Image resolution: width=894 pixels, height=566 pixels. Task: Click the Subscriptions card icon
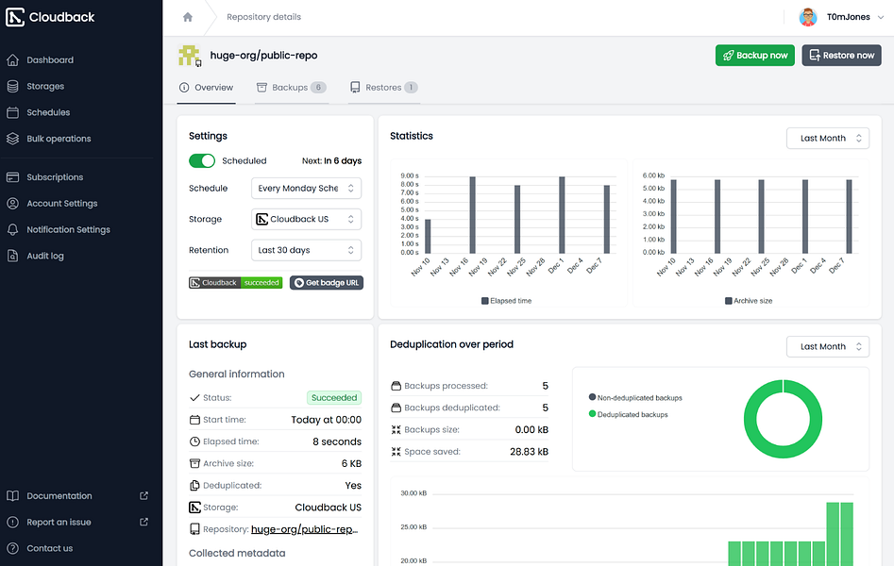[x=12, y=177]
